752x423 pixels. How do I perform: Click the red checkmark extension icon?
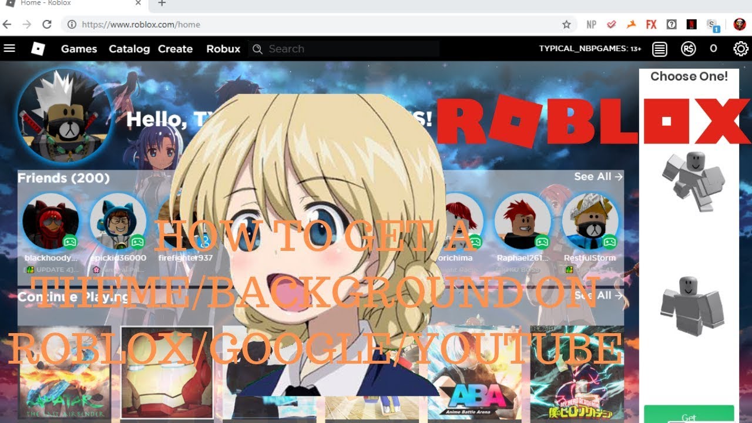[x=611, y=24]
